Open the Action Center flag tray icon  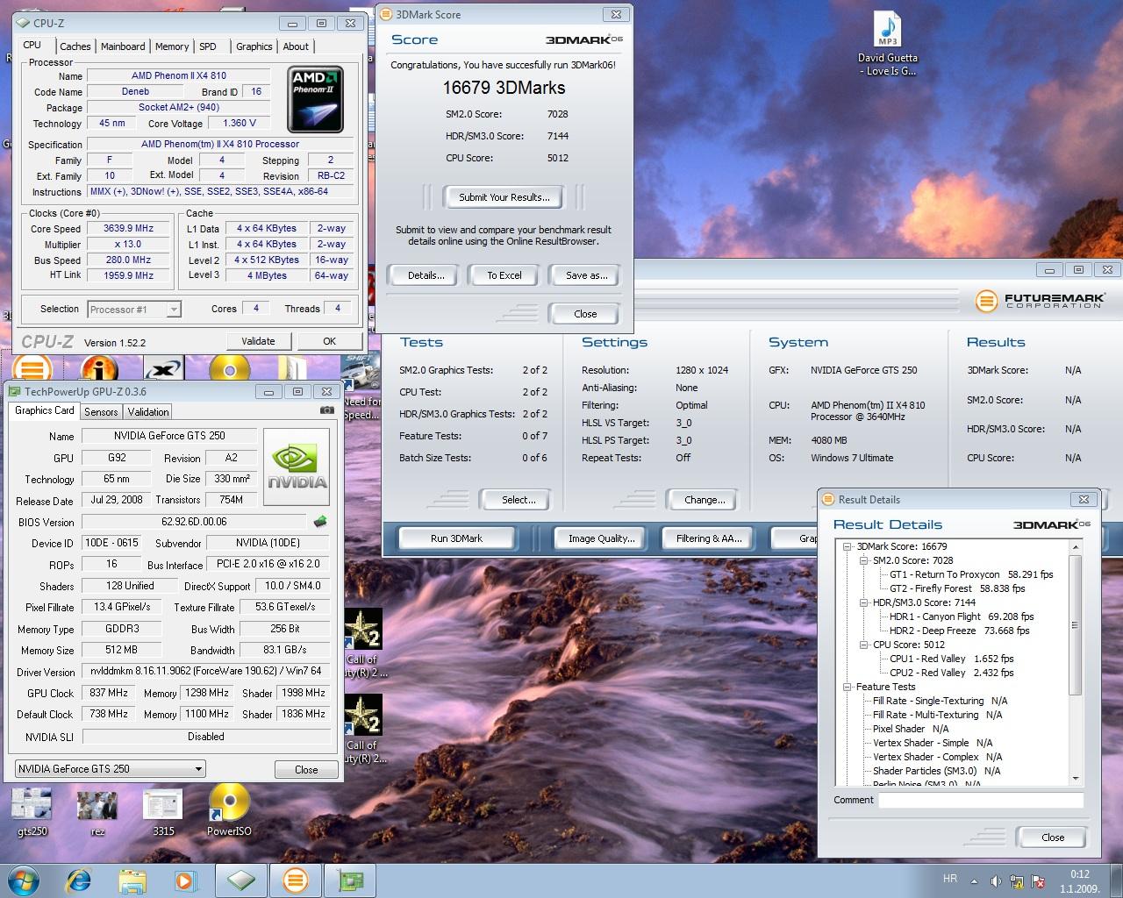click(x=1039, y=881)
